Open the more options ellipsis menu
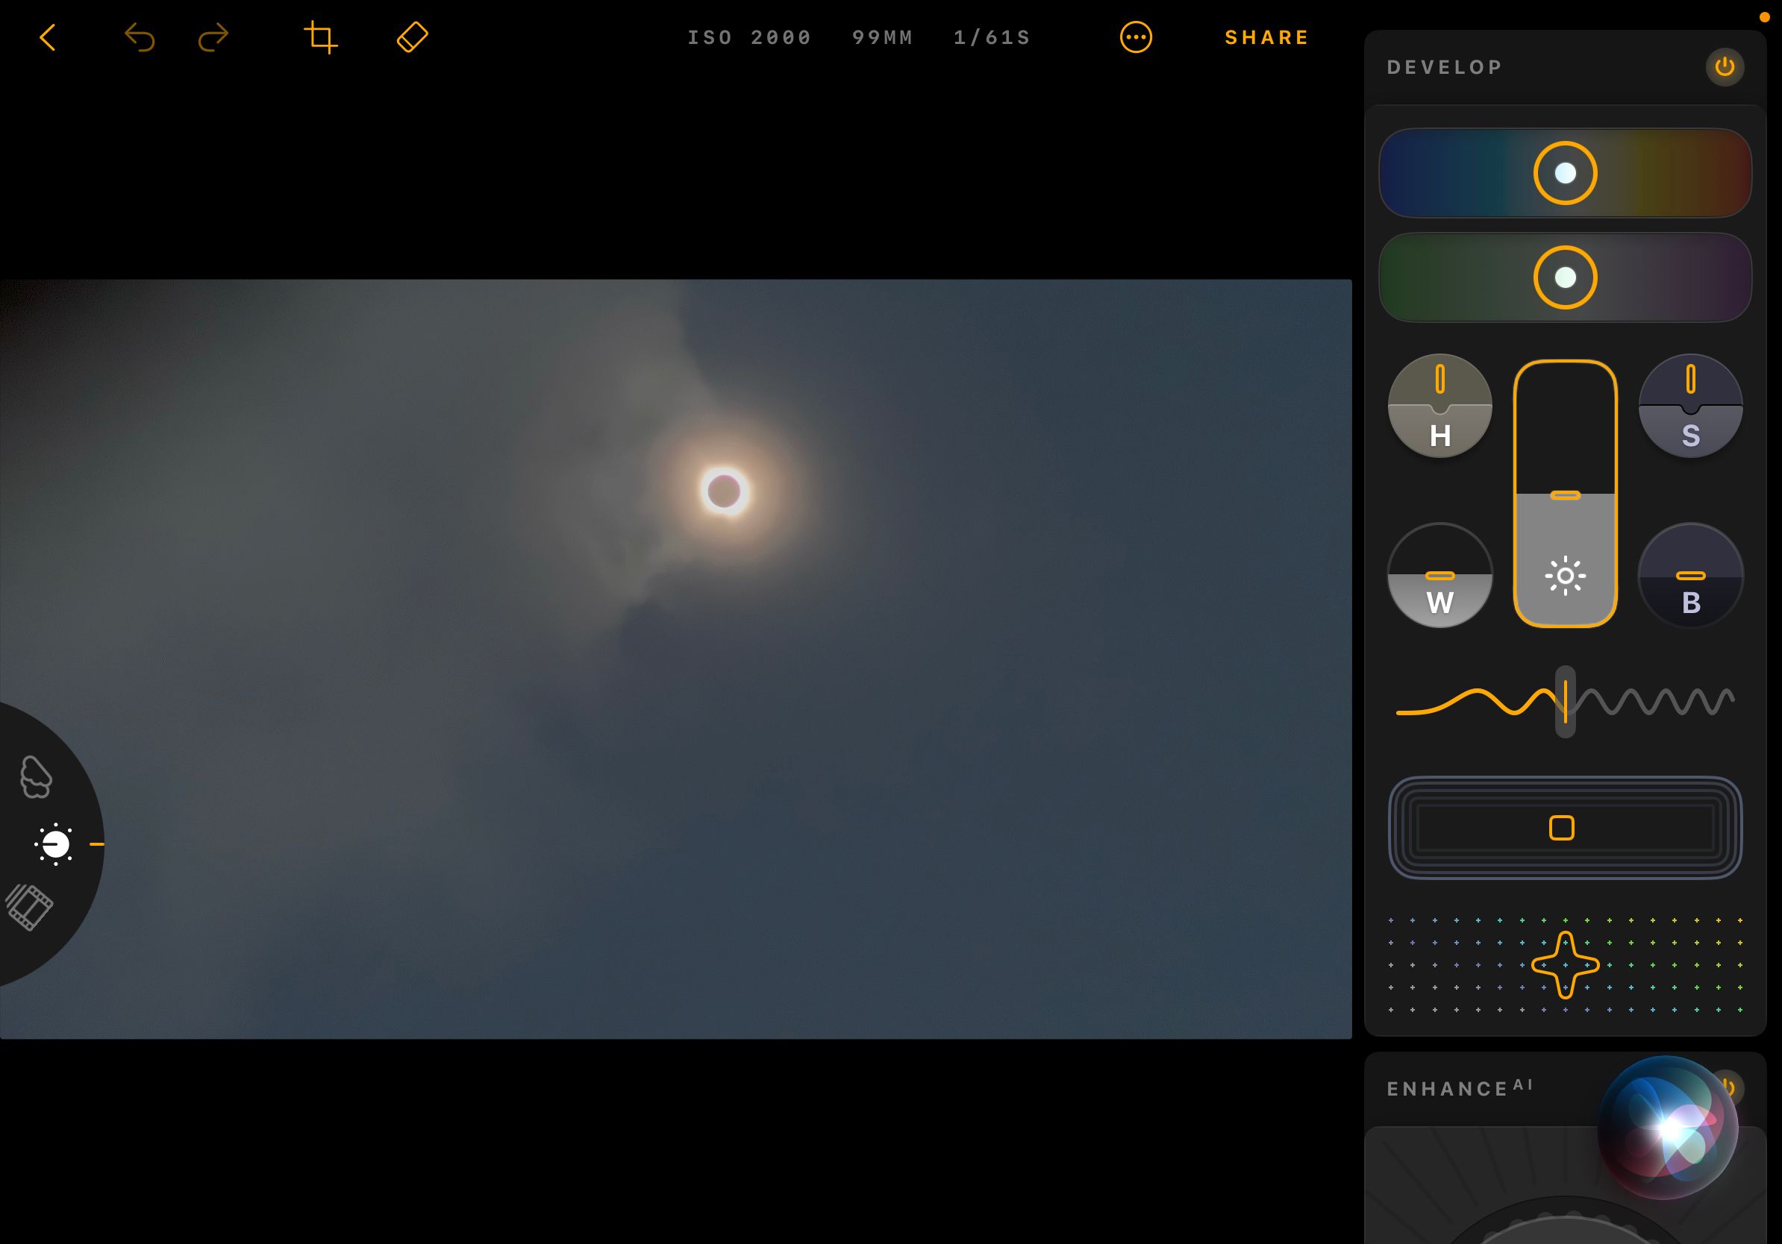Screen dimensions: 1782x1244 coord(1136,37)
